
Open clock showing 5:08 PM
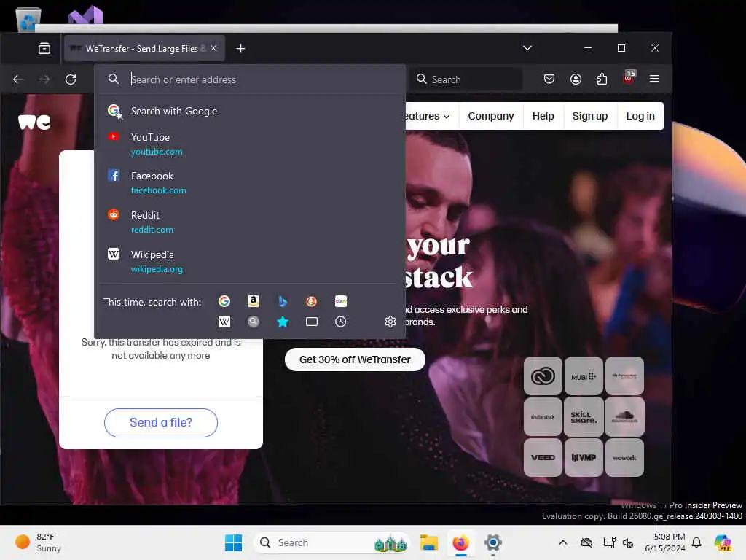point(665,542)
